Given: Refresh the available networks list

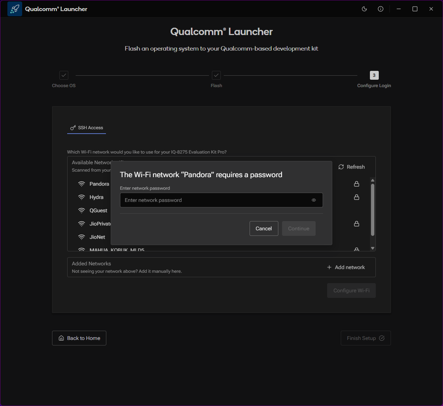Looking at the screenshot, I should (351, 167).
